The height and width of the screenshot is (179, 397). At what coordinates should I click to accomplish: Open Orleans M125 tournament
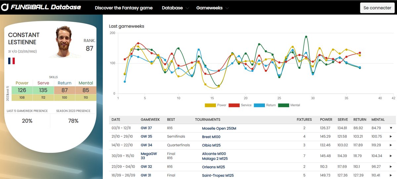point(213,167)
